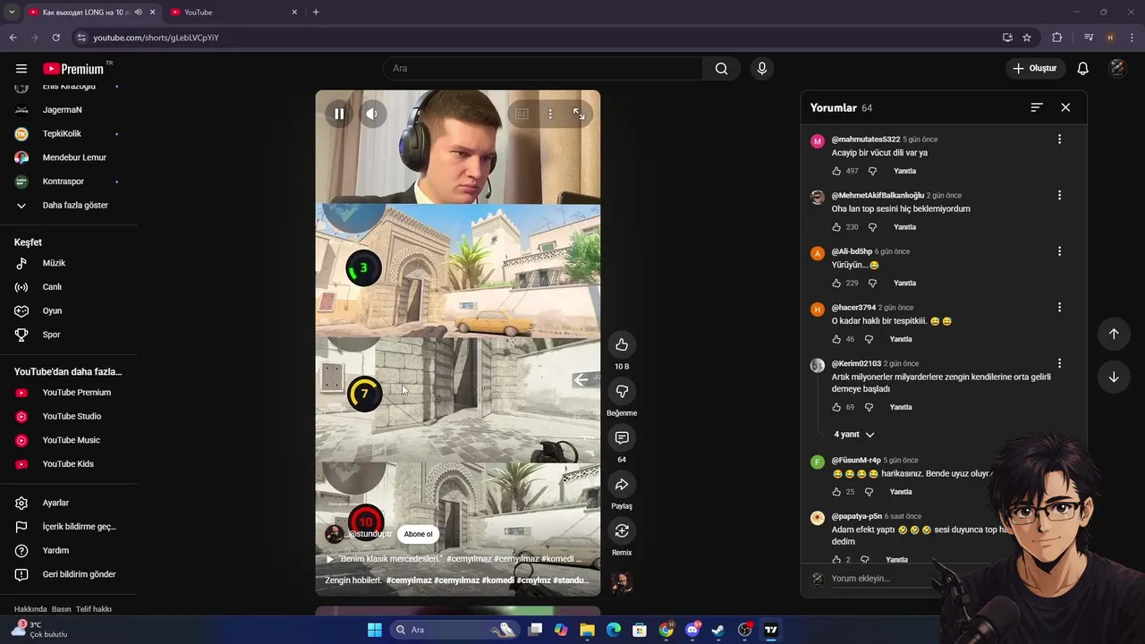Screen dimensions: 1145x644
Task: Open the Windows Start menu
Action: 375,630
